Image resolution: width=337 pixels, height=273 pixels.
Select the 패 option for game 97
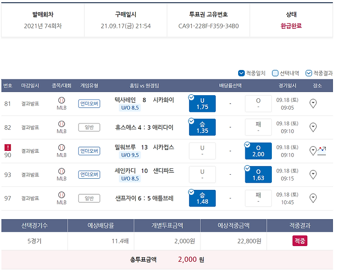tap(258, 198)
